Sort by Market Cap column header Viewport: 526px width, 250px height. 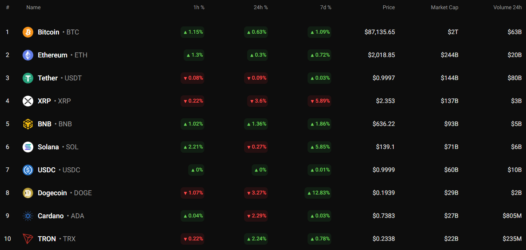click(444, 7)
